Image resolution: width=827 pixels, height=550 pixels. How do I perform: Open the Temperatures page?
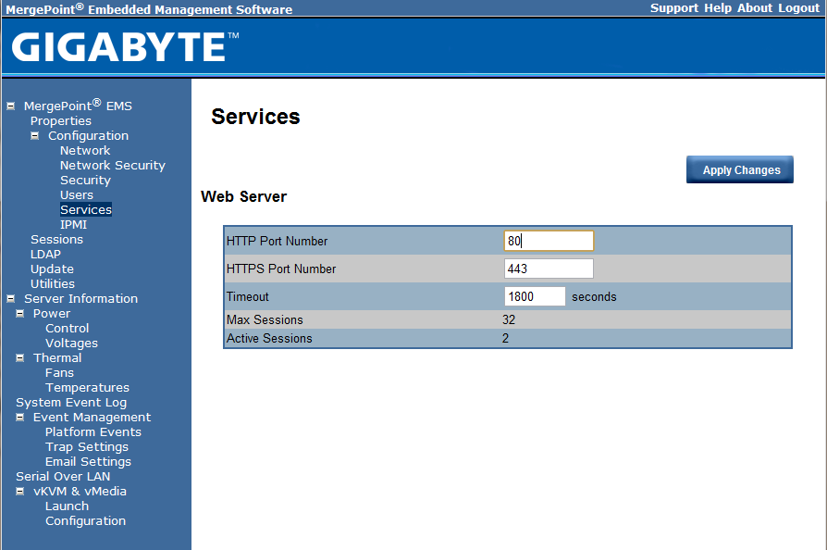click(87, 388)
